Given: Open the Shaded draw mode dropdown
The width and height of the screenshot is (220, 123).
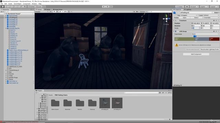Looking at the screenshot, I should [x=42, y=12].
